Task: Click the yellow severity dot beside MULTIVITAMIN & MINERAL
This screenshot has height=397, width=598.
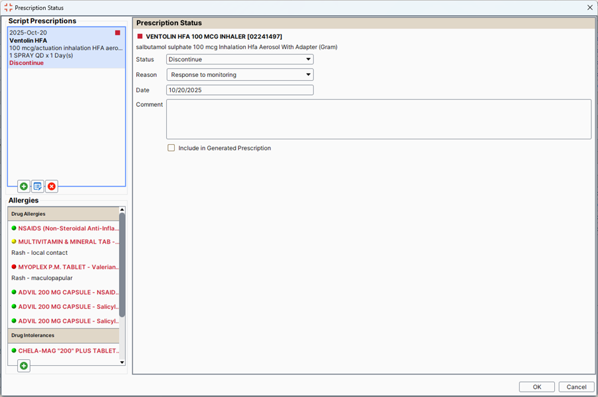Action: click(x=14, y=242)
